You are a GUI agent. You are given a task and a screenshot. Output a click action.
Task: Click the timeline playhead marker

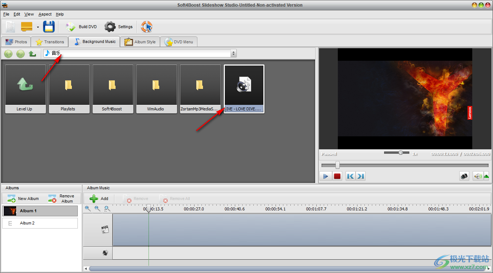[x=149, y=209]
